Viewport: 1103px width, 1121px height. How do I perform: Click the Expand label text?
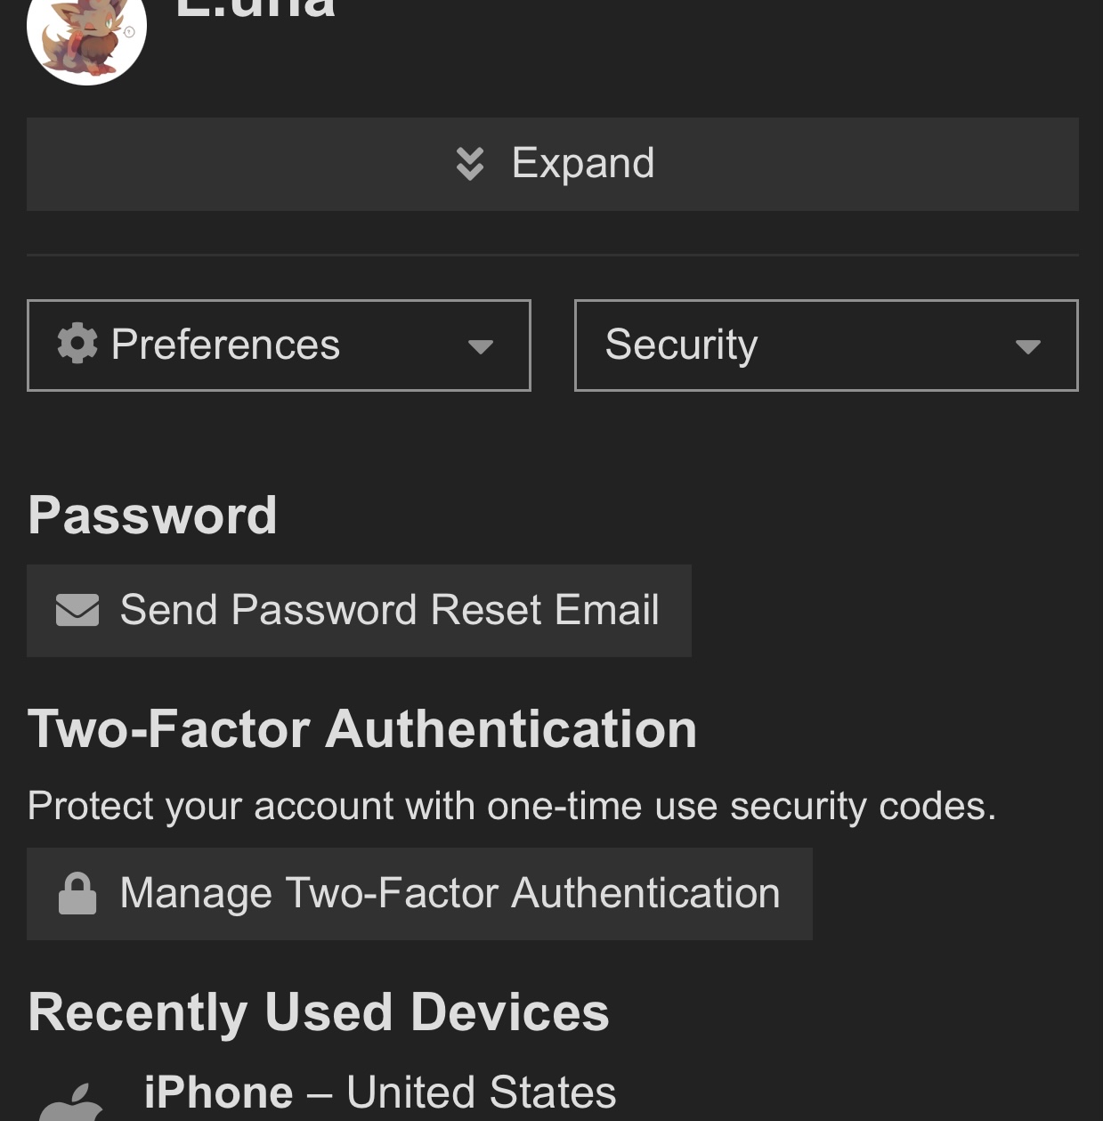click(583, 163)
